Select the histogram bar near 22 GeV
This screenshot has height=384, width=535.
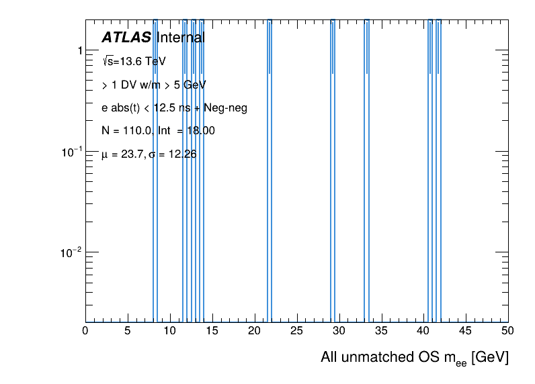(x=269, y=168)
